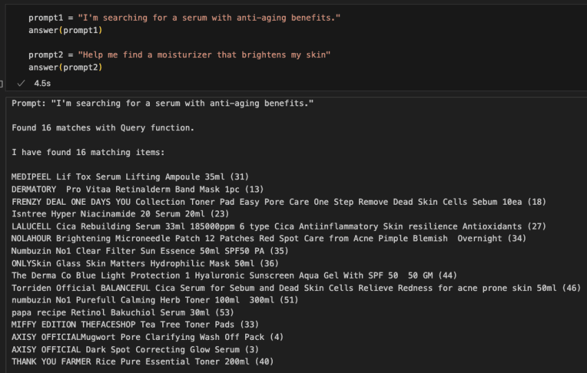
Task: Click the FRENZY DEAL Toner Pad result
Action: pos(278,201)
